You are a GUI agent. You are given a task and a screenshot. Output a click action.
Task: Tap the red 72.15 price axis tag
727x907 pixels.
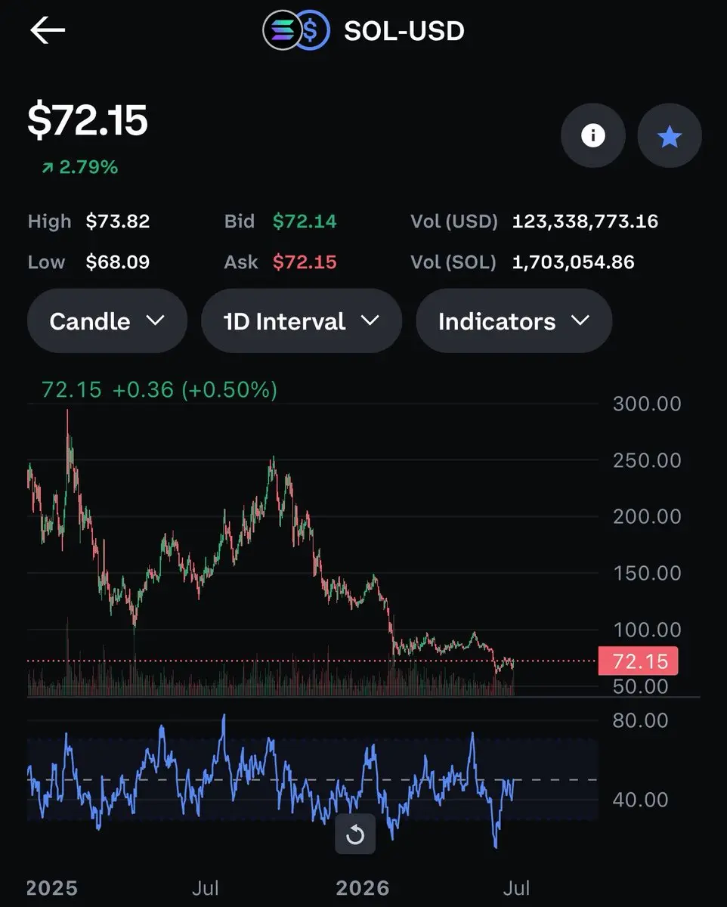point(638,661)
